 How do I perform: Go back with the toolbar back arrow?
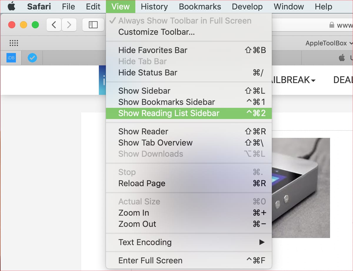54,25
